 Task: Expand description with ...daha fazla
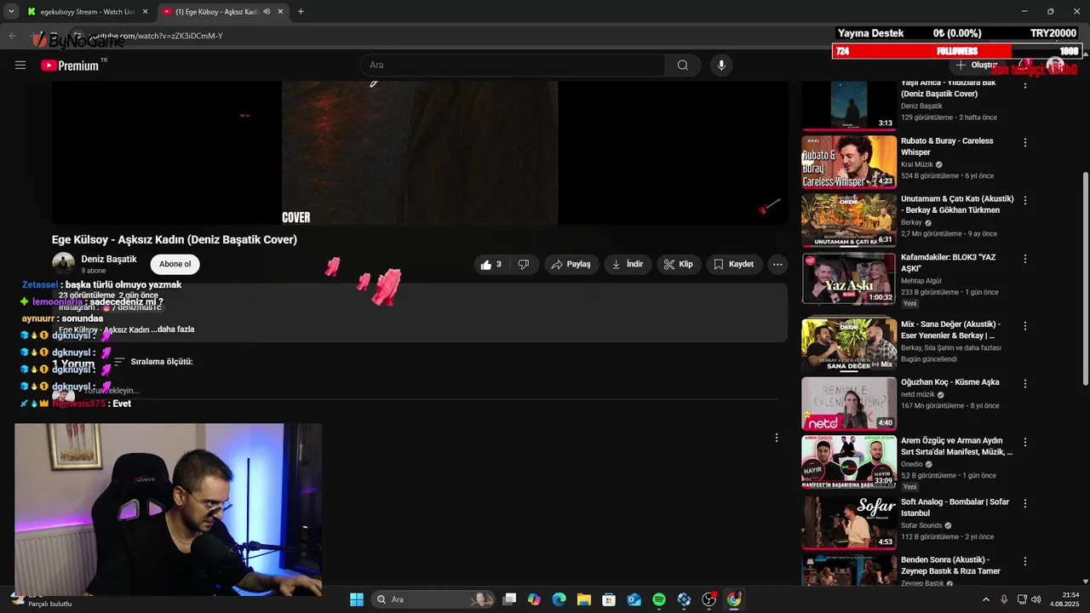tap(173, 329)
